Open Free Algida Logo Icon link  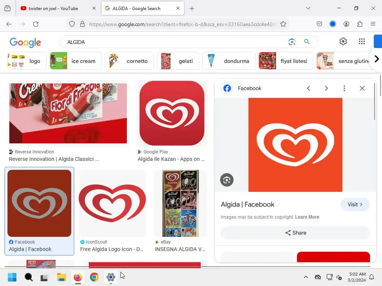click(x=112, y=249)
